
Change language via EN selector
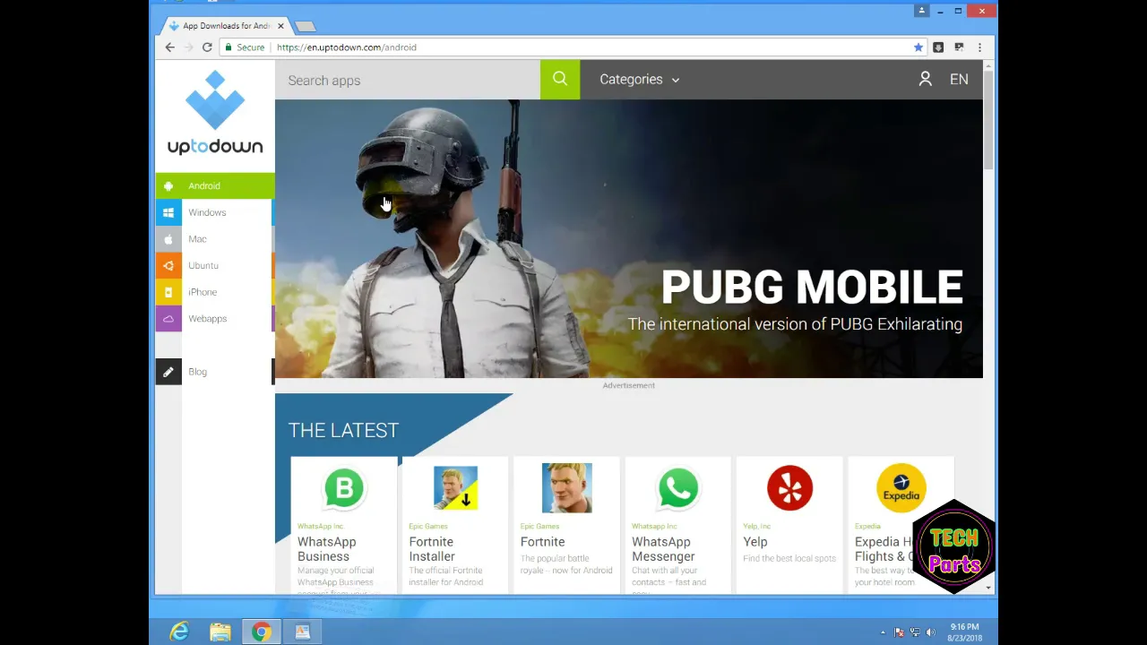click(x=959, y=80)
